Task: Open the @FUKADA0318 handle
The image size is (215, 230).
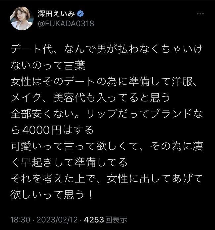Action: (66, 24)
